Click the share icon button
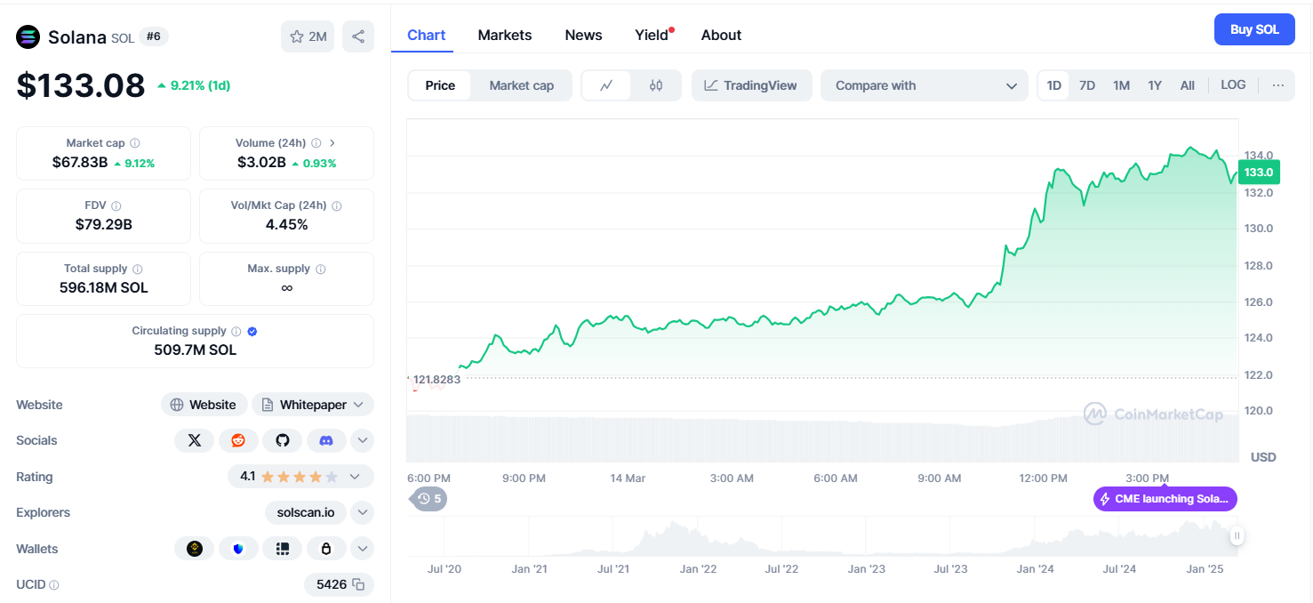 [358, 36]
